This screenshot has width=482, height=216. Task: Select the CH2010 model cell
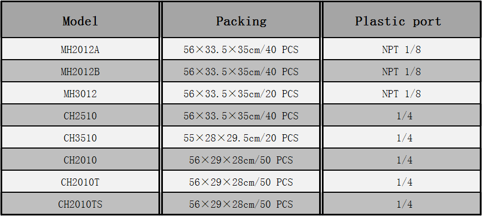click(x=80, y=159)
